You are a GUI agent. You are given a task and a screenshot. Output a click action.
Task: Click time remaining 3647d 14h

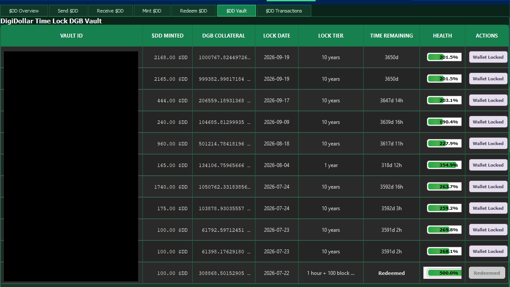392,101
